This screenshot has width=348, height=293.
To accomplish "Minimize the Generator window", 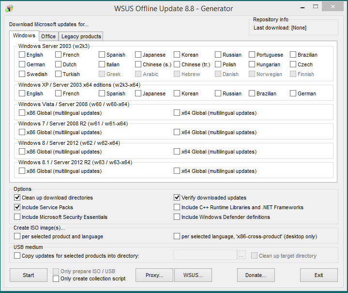I will tap(303, 7).
